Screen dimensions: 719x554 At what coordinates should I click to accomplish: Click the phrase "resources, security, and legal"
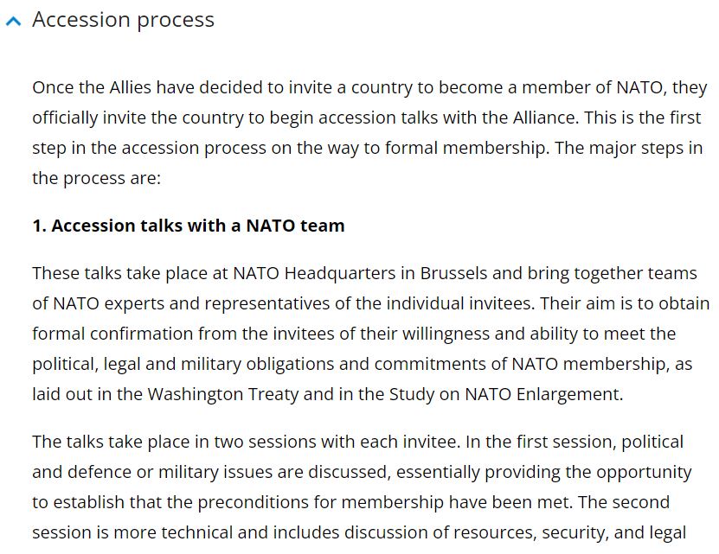567,532
